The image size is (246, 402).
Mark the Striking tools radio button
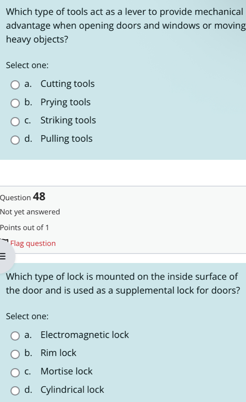point(15,121)
